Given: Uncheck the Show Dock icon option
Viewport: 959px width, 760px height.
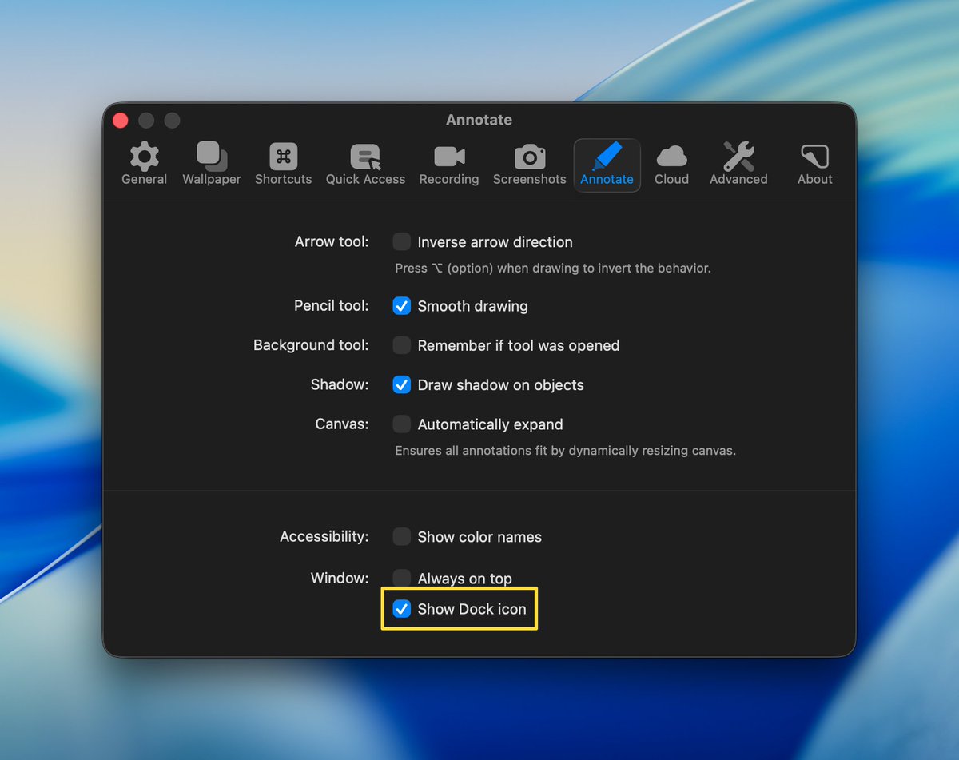Looking at the screenshot, I should click(402, 609).
